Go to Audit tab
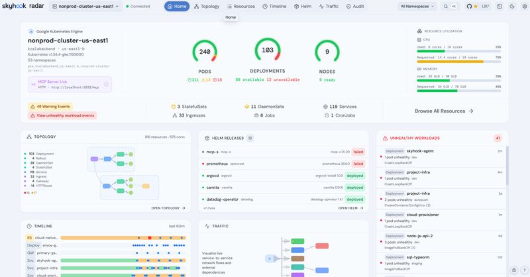 pyautogui.click(x=355, y=6)
